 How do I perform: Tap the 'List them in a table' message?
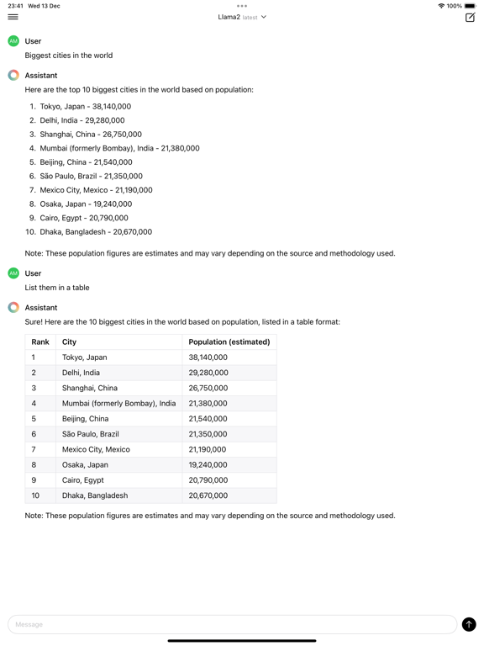(x=57, y=288)
